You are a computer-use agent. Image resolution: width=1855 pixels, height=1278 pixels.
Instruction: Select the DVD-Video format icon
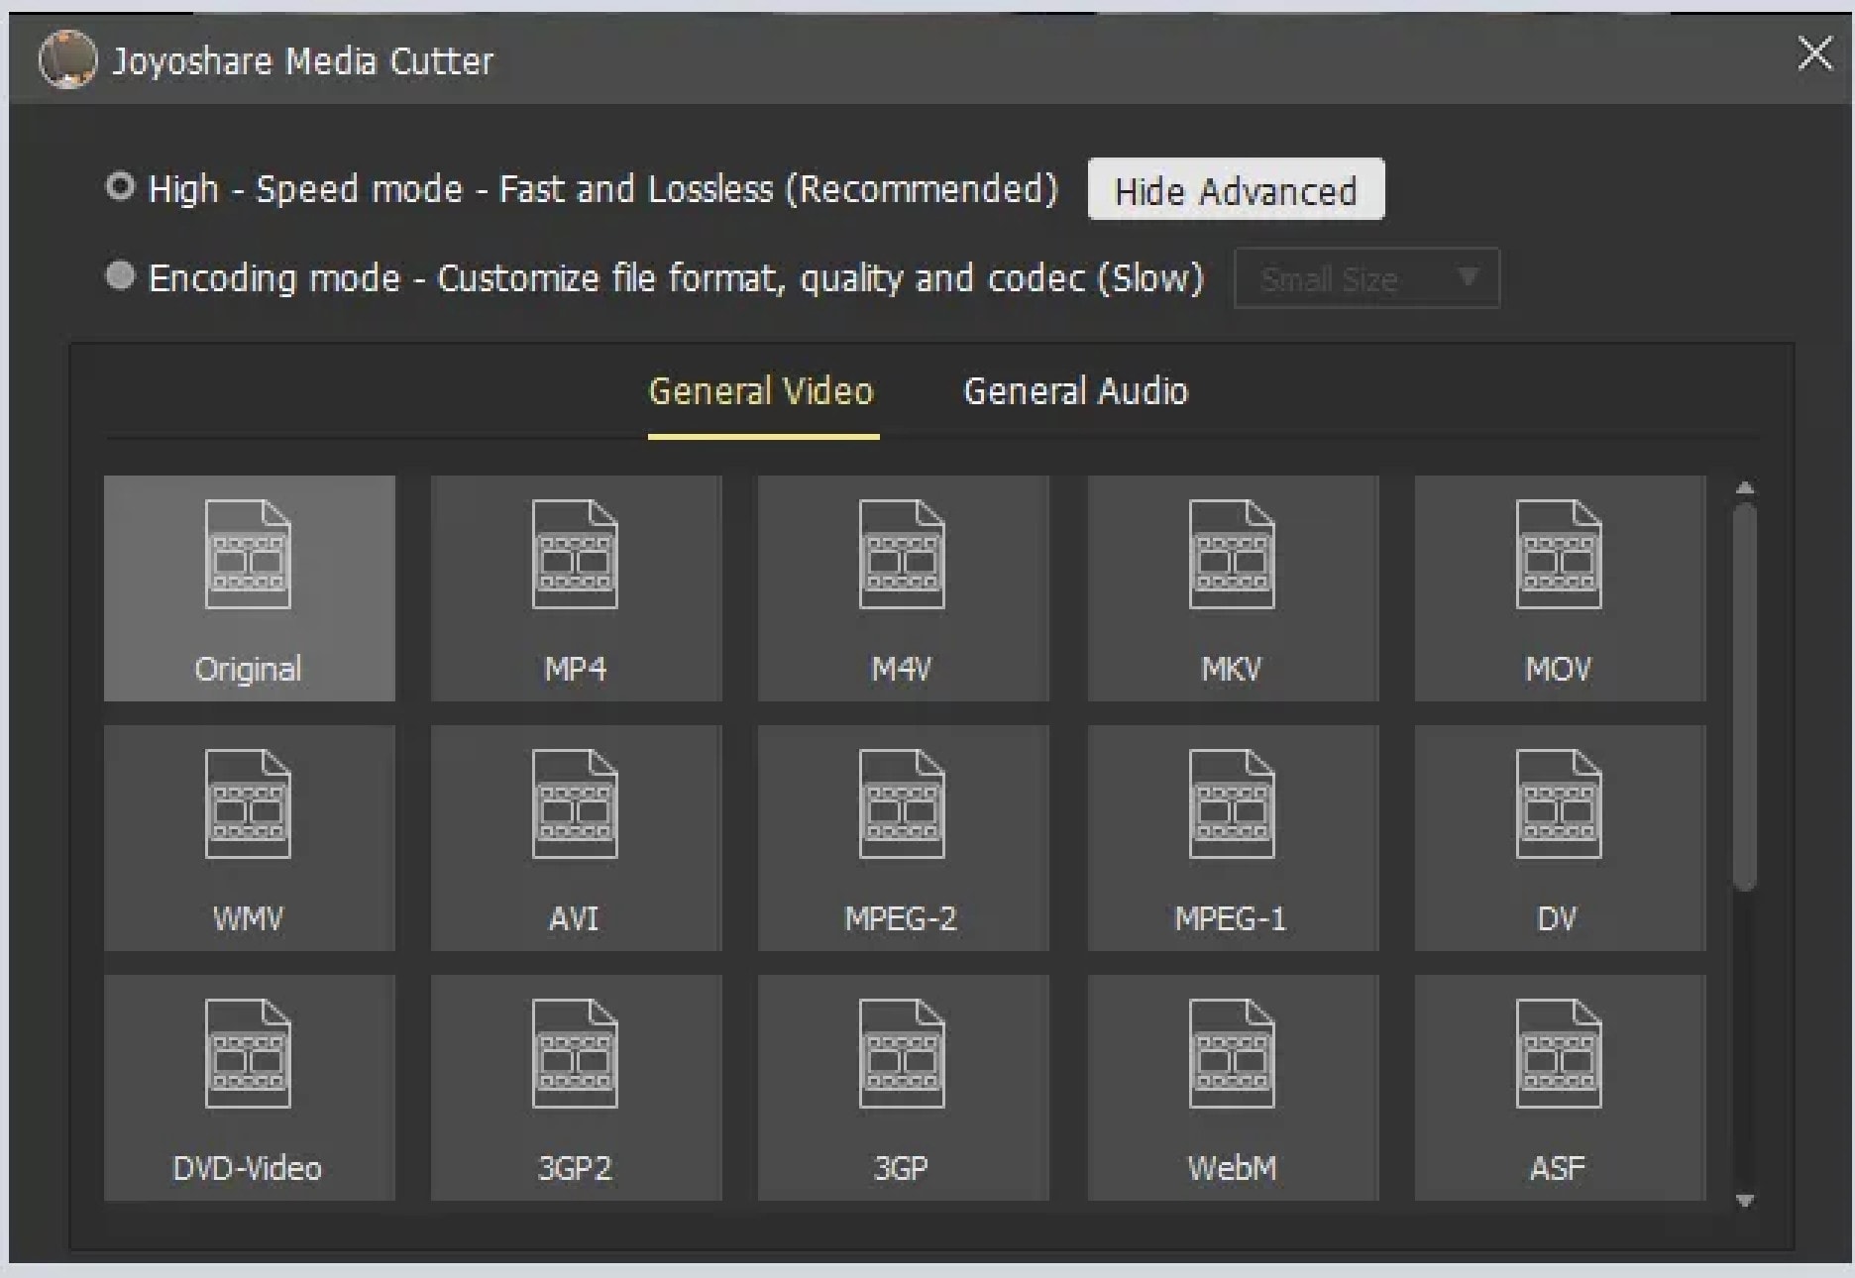click(x=249, y=1088)
